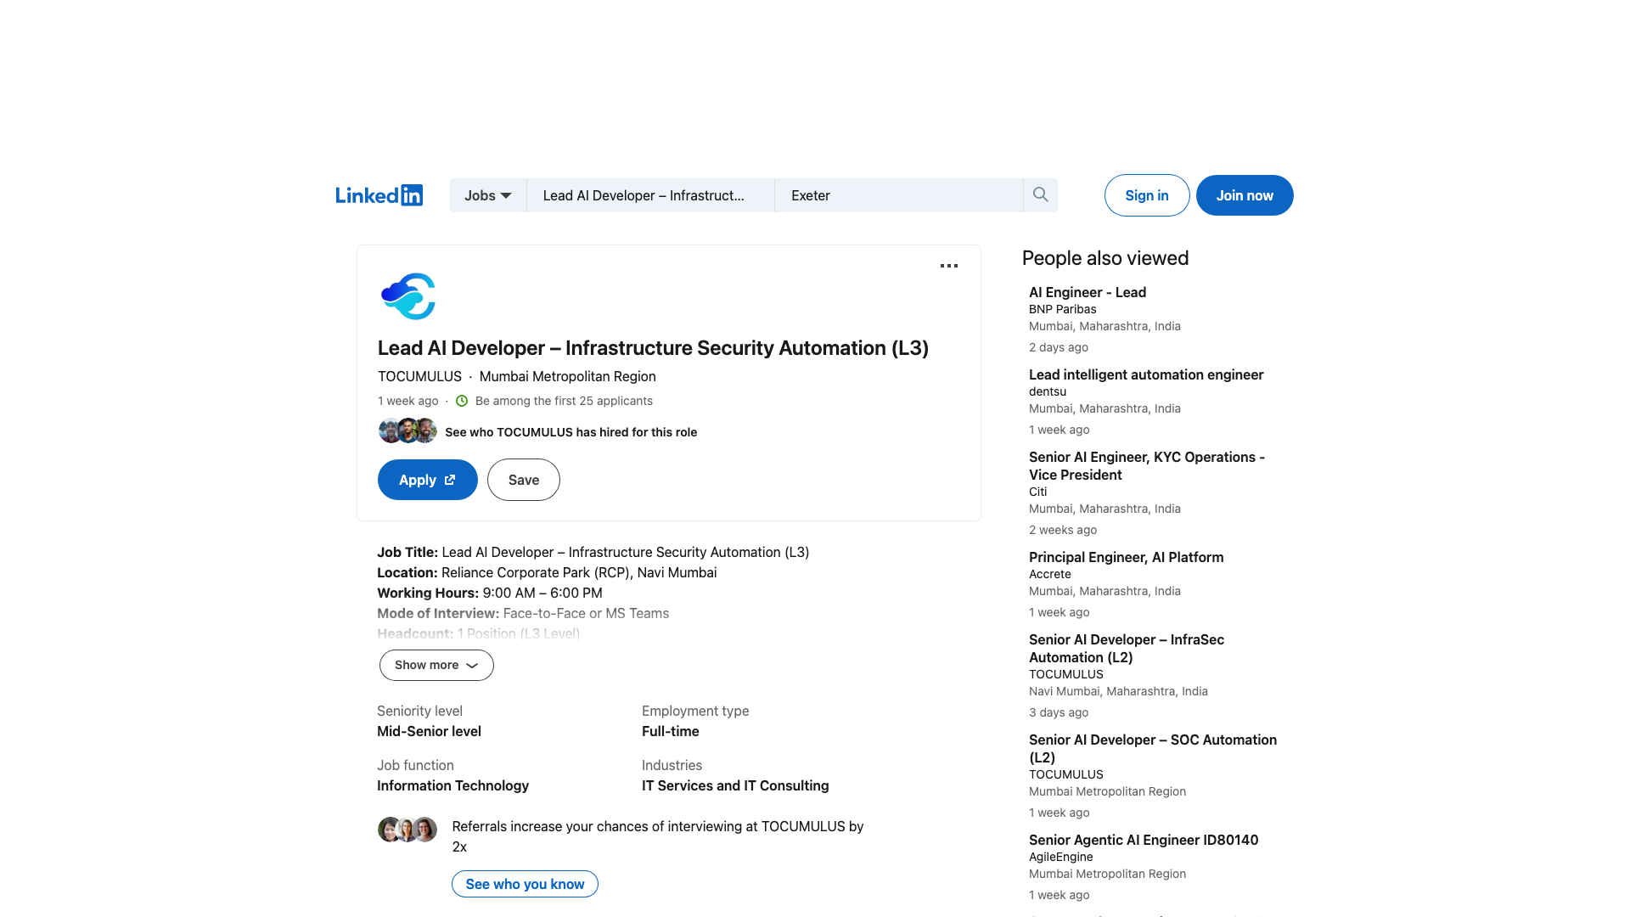The image size is (1630, 917).
Task: Click 'Accrete' company name
Action: [1050, 574]
